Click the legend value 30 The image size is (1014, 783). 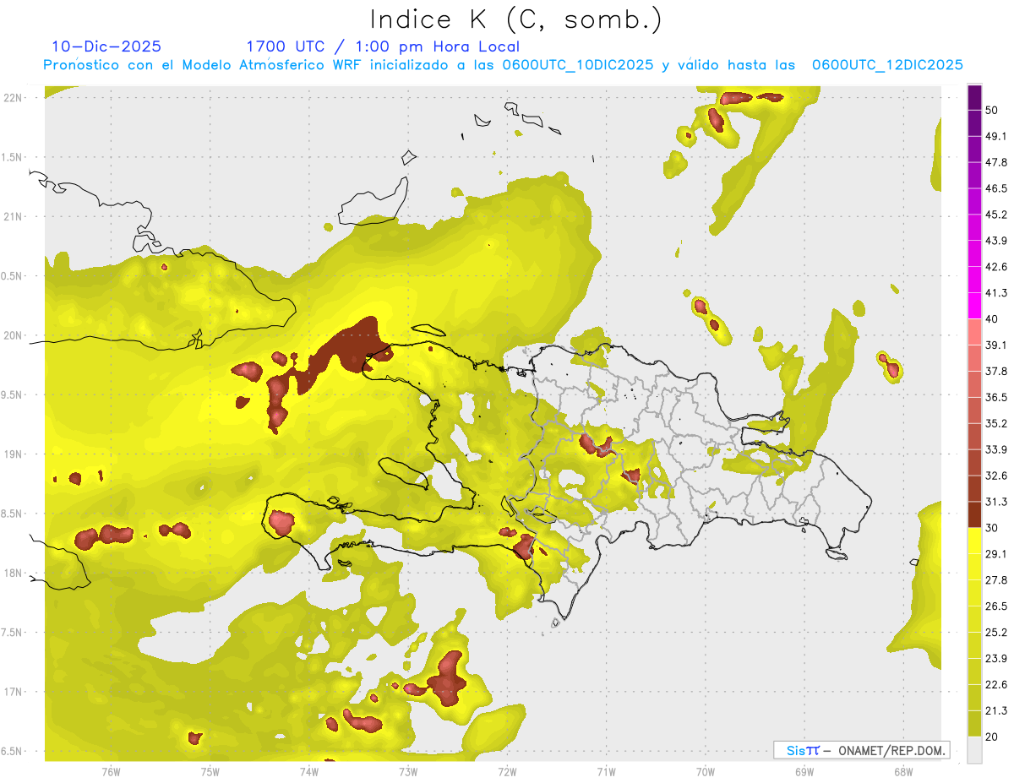[993, 528]
